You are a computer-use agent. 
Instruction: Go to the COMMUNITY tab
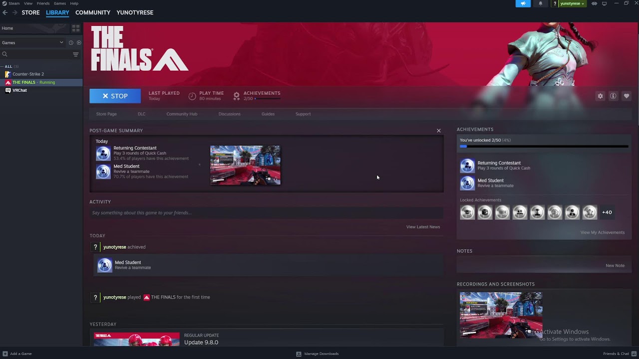pyautogui.click(x=93, y=12)
